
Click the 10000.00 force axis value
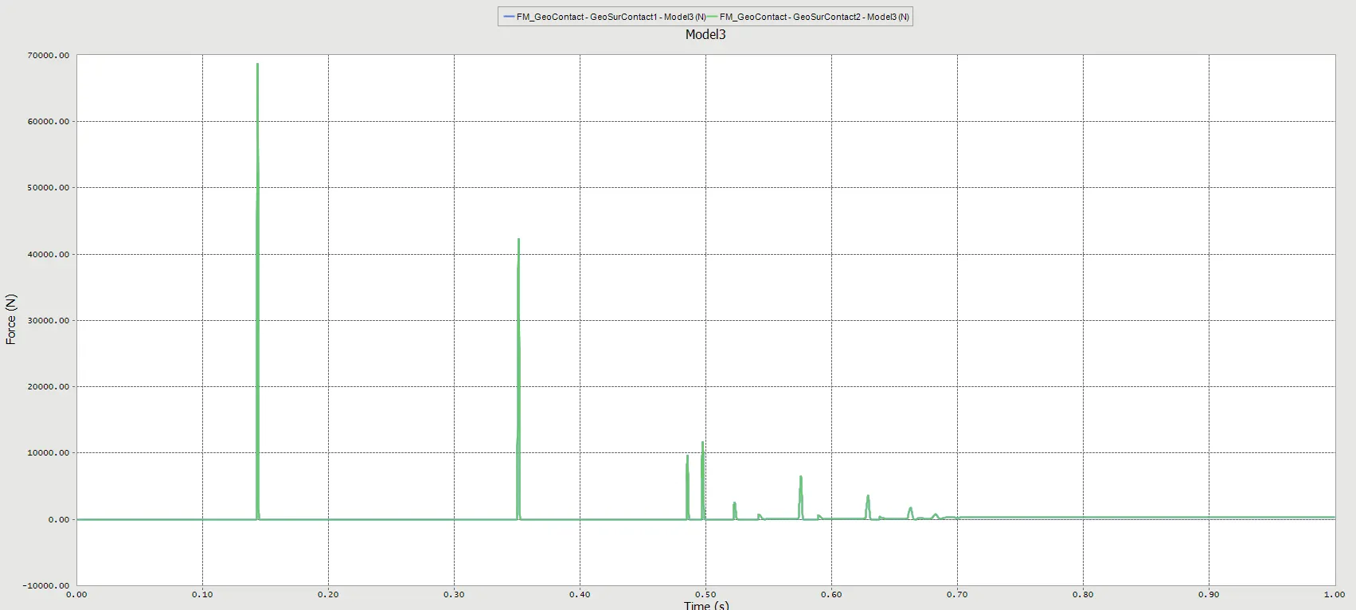49,453
